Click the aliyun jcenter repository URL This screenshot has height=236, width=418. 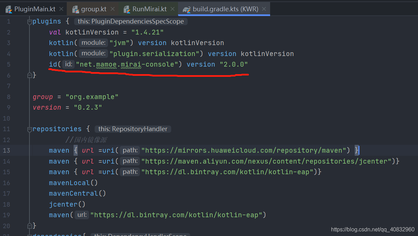coord(267,161)
